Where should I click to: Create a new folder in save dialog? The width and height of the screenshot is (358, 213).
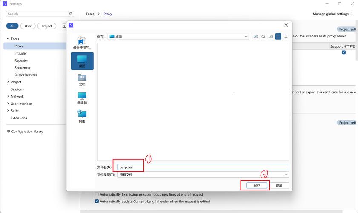(x=271, y=36)
